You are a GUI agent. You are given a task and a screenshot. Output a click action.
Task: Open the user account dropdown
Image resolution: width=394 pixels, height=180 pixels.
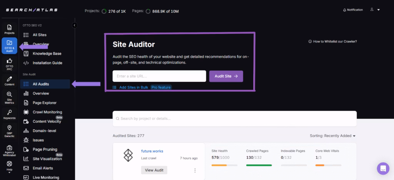374,10
